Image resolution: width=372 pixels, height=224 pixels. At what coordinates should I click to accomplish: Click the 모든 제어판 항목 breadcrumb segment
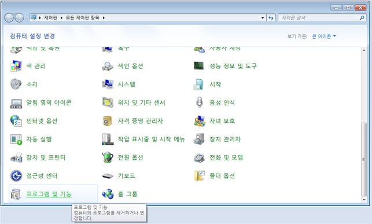point(82,18)
